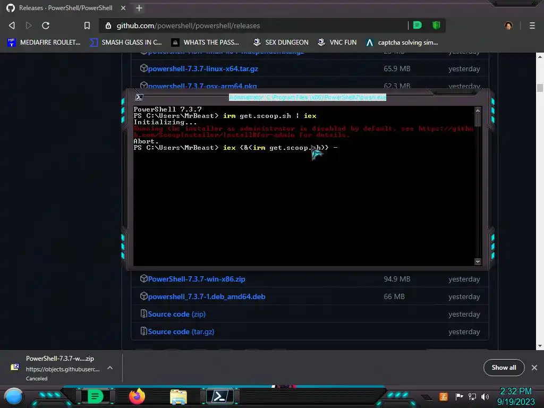
Task: Click package icon beside powershell_7.3.7-1.deb_amd64.deb
Action: (x=143, y=296)
